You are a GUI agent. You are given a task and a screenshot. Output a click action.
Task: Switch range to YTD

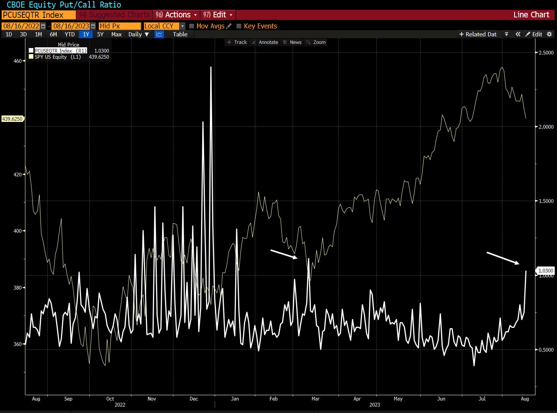70,34
